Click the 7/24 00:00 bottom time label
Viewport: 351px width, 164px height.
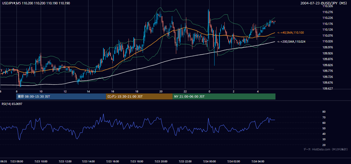click(209, 162)
